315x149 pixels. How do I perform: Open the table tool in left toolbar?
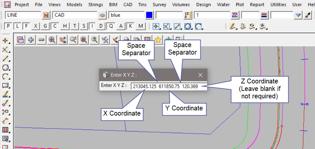click(6, 130)
